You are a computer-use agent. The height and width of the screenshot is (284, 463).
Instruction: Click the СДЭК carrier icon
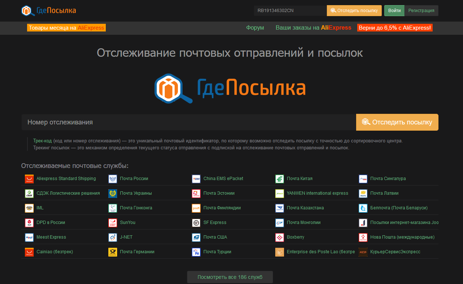[29, 194]
